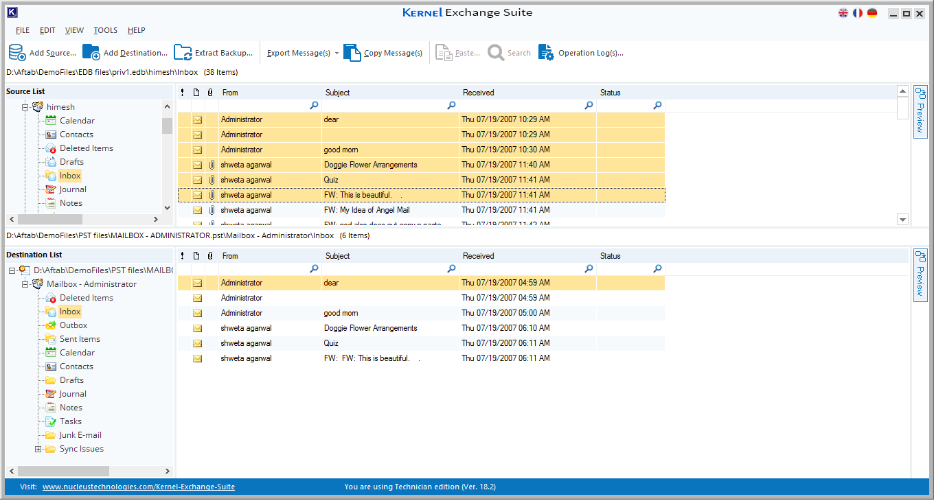This screenshot has width=934, height=501.
Task: Sort source grid by Received column header
Action: tap(527, 93)
